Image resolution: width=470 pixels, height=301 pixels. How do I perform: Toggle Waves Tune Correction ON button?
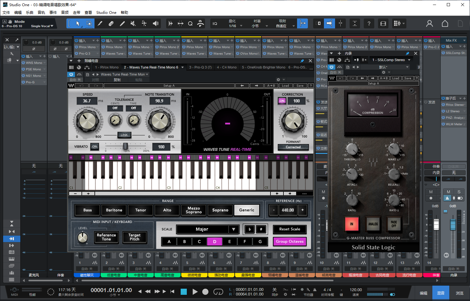point(282,101)
